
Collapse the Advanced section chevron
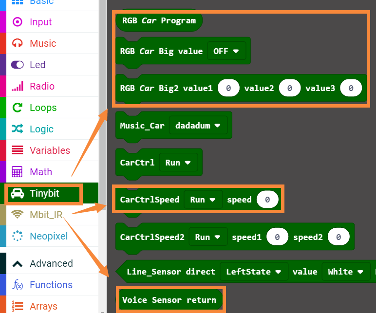pyautogui.click(x=18, y=263)
